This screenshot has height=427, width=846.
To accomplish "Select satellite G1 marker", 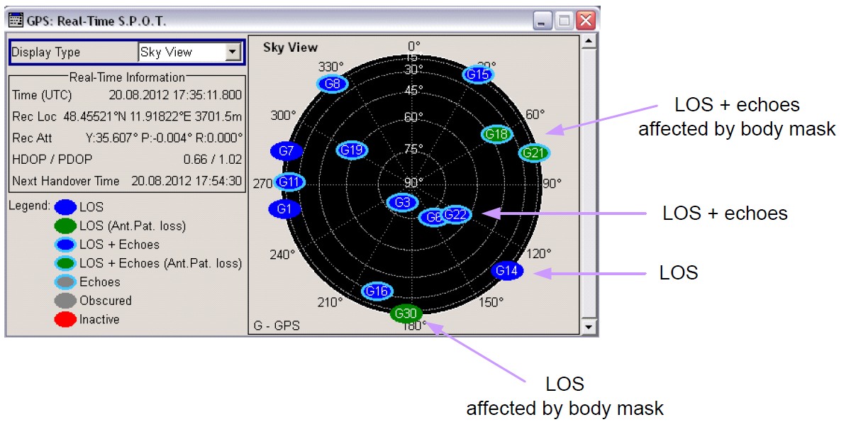I will (284, 209).
